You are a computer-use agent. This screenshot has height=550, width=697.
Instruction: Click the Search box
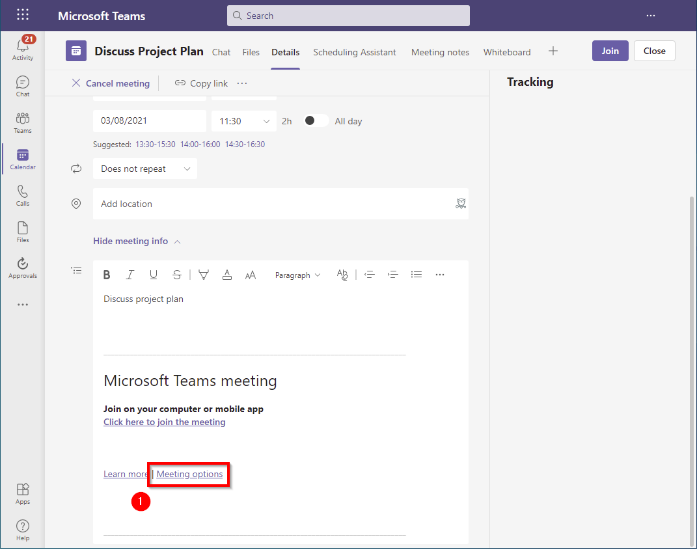coord(349,16)
